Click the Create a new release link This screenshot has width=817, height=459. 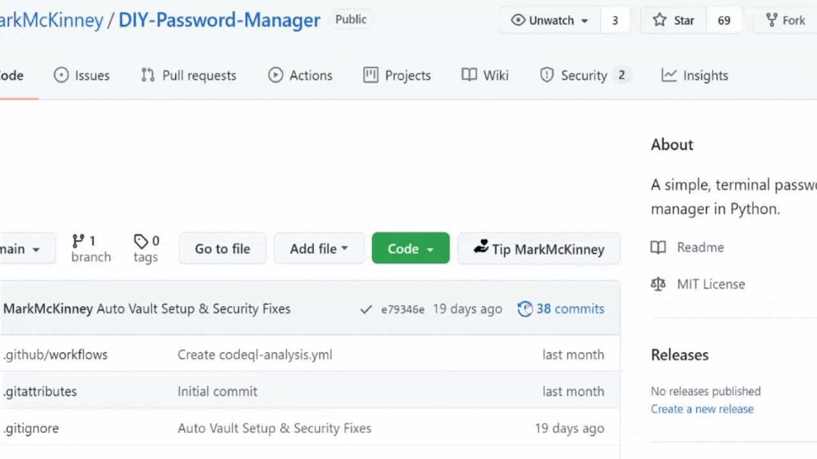tap(702, 409)
